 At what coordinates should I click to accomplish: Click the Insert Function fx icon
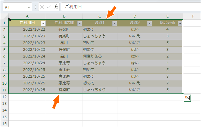click(56, 7)
